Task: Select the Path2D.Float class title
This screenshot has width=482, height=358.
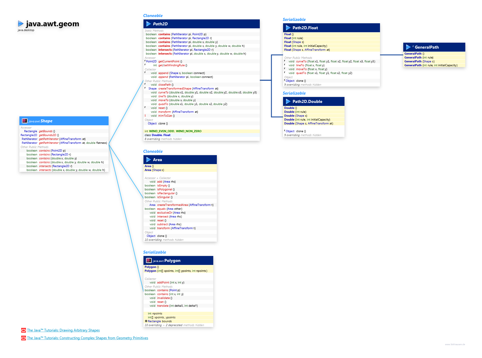Action: [305, 28]
